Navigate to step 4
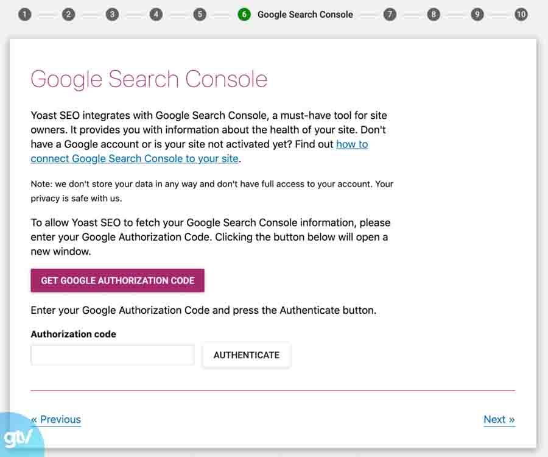Screen dimensions: 548x457 pyautogui.click(x=156, y=13)
